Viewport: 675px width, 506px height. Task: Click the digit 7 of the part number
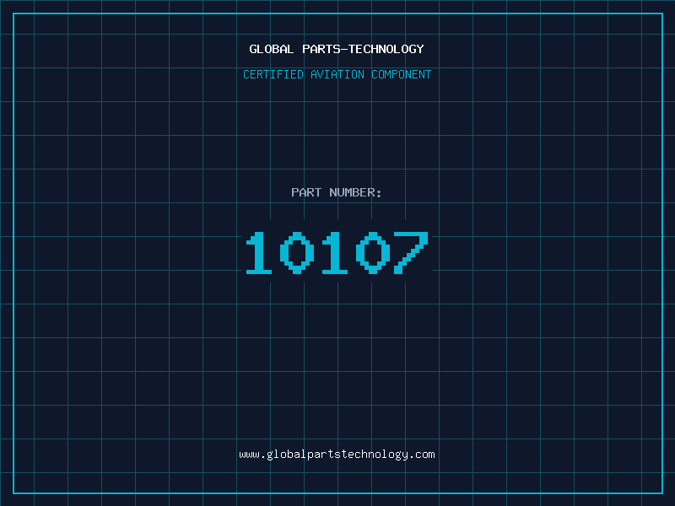coord(411,253)
